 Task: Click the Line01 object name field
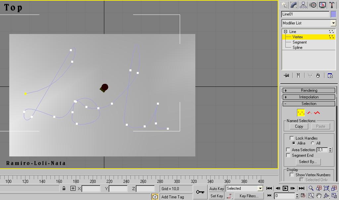[x=305, y=14]
